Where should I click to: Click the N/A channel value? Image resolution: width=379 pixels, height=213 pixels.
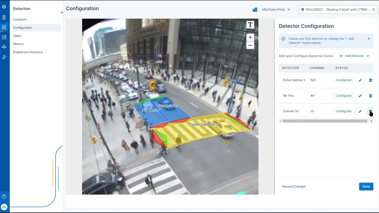tap(313, 80)
